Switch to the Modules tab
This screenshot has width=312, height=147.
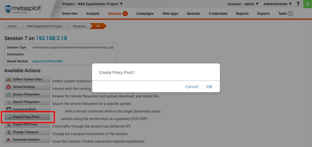[x=193, y=14]
